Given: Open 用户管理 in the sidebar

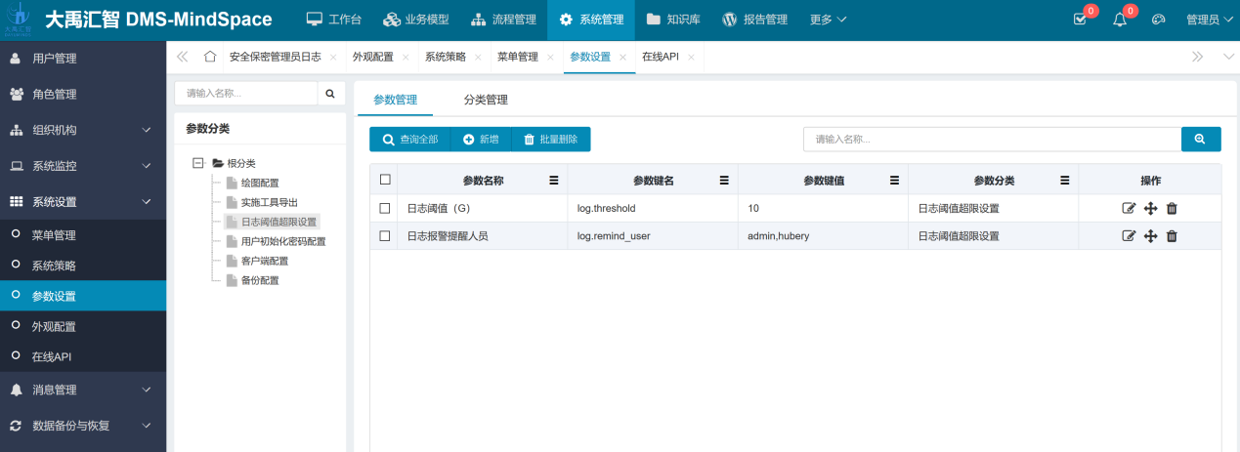Looking at the screenshot, I should click(x=83, y=59).
